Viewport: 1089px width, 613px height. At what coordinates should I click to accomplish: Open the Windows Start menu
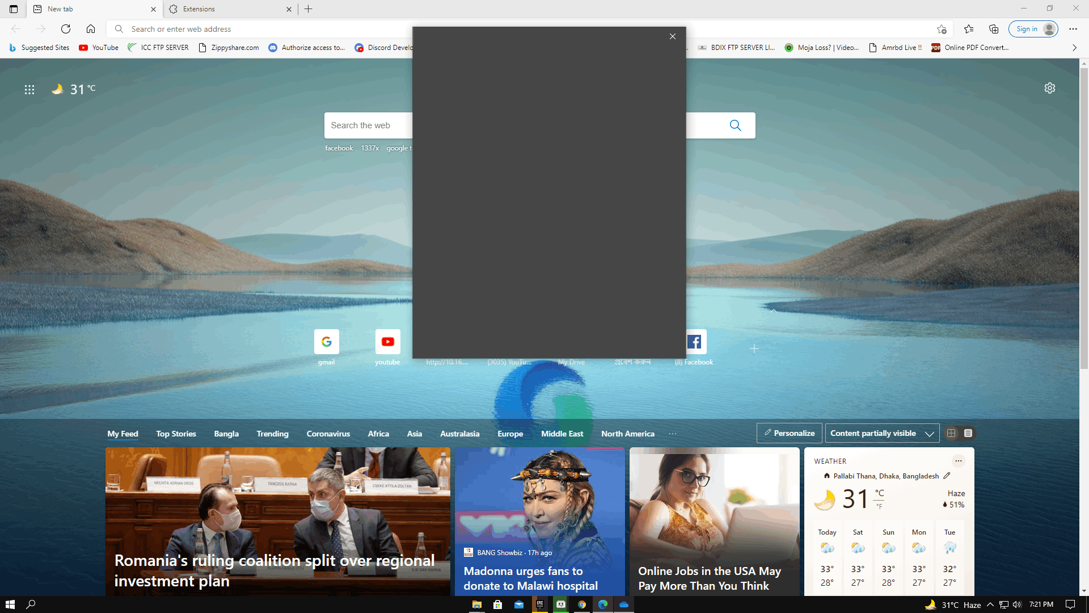click(x=10, y=604)
